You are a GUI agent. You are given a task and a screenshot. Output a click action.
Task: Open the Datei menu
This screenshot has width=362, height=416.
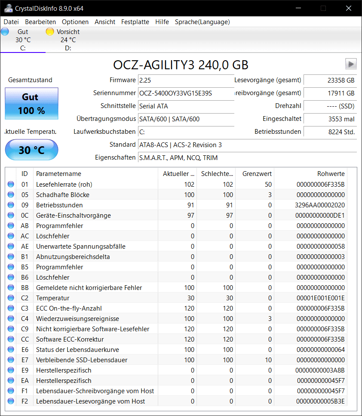click(x=11, y=22)
